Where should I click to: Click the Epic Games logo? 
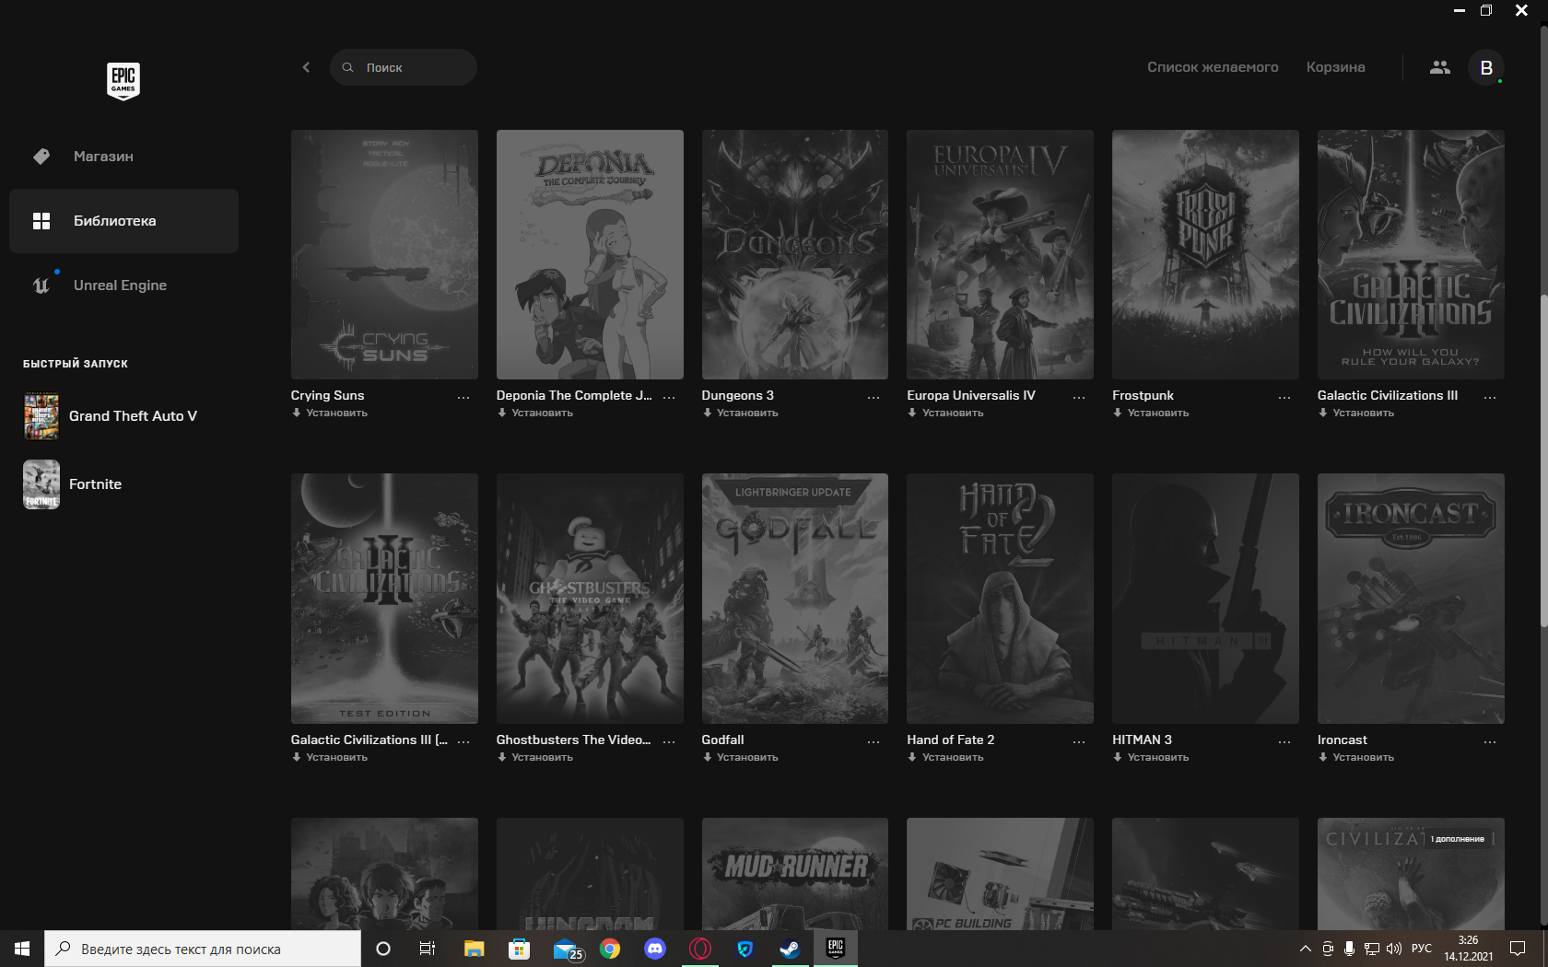click(123, 81)
